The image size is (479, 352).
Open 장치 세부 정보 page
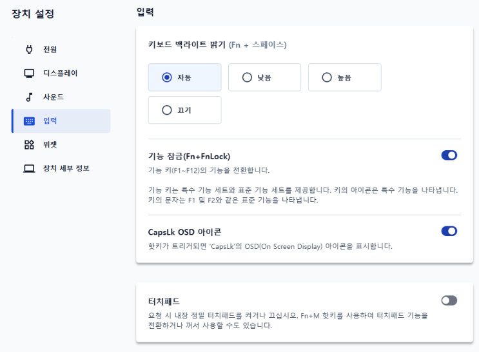66,168
